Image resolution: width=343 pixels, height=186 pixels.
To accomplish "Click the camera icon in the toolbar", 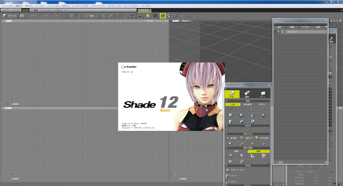I will 22,16.
